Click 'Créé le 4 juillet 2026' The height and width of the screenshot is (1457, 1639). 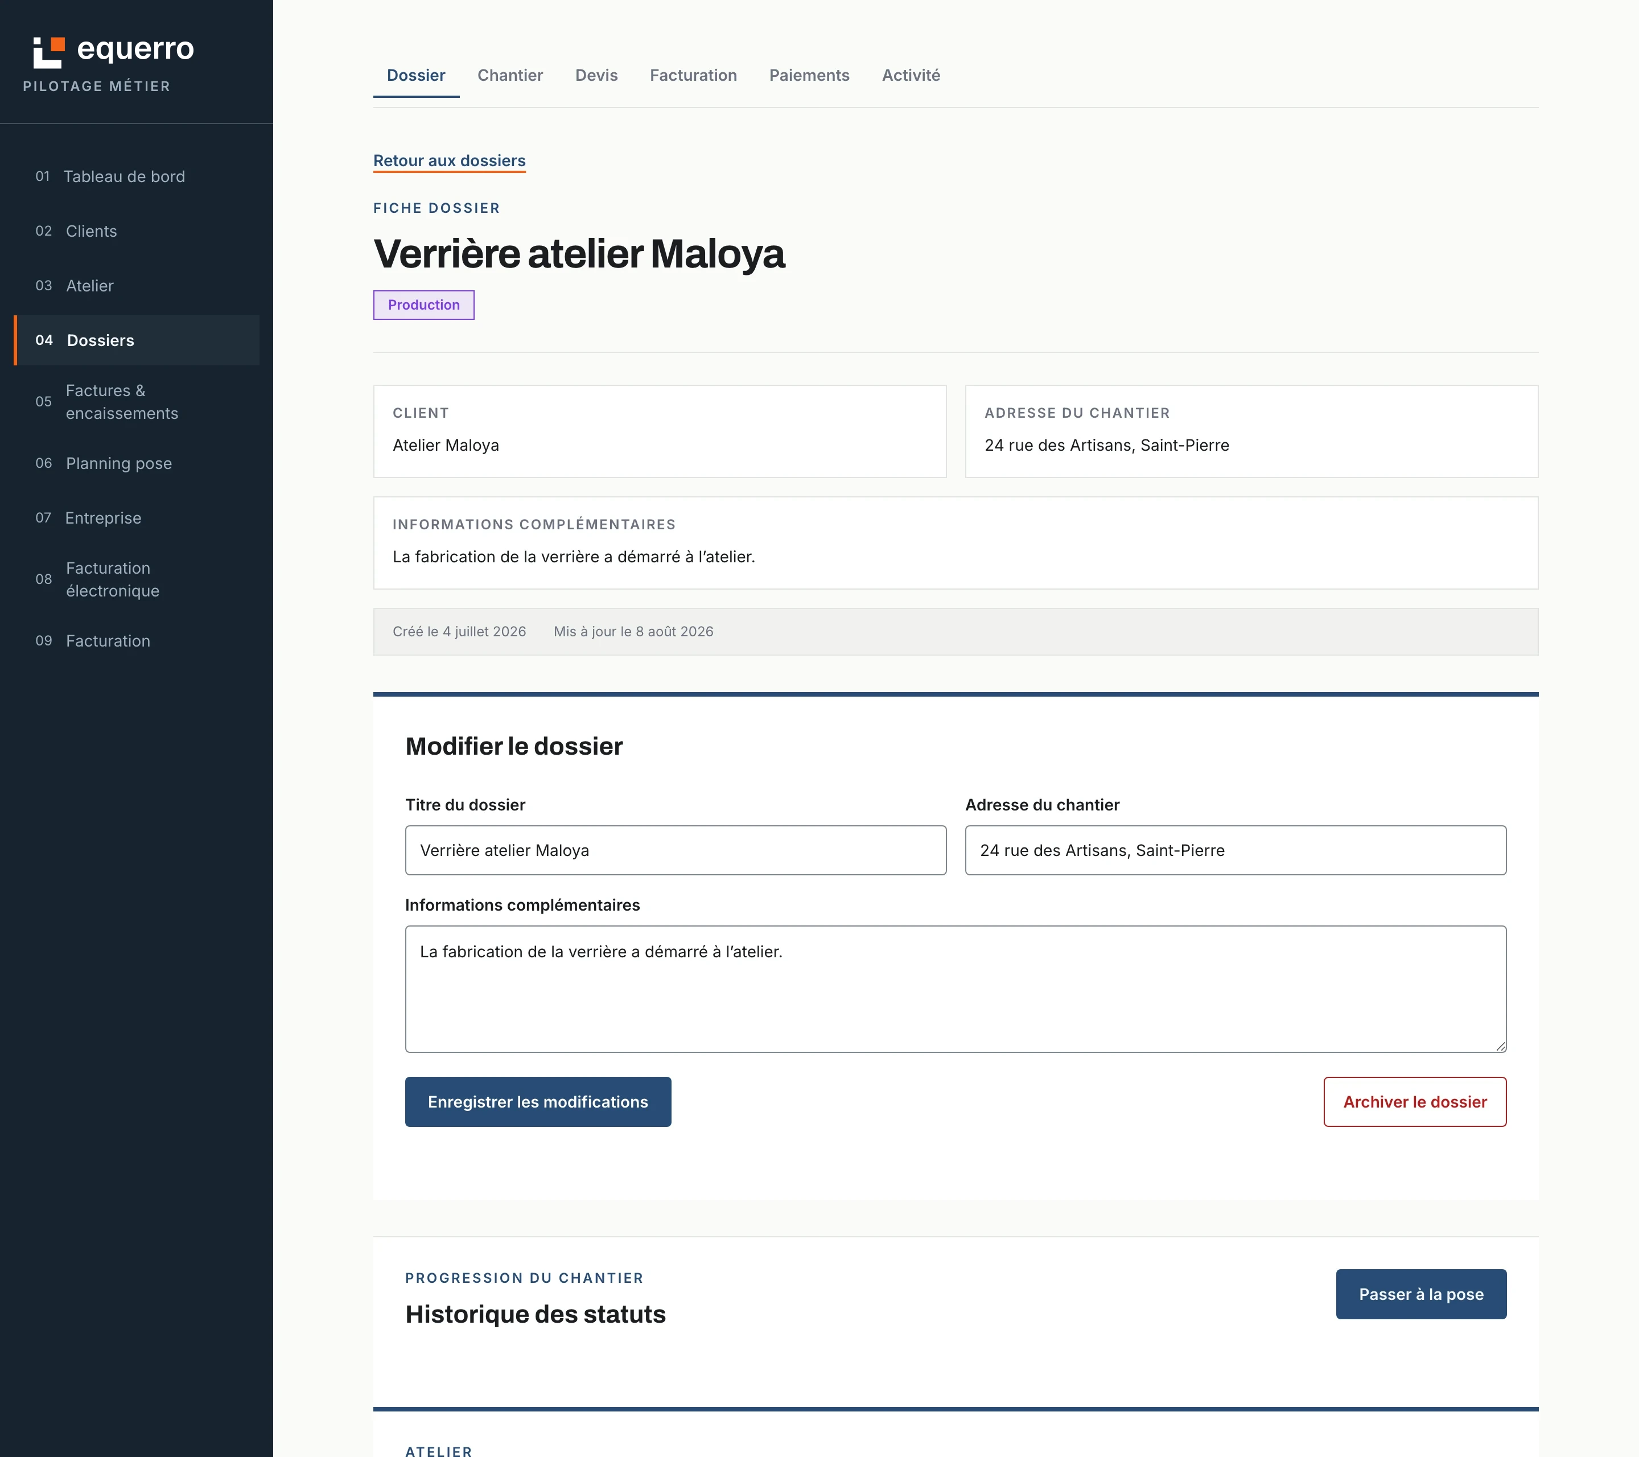point(459,632)
